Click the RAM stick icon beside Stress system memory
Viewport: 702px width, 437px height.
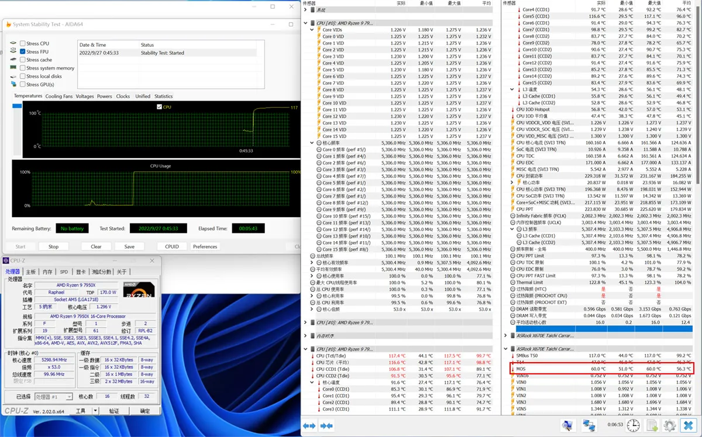coord(13,68)
